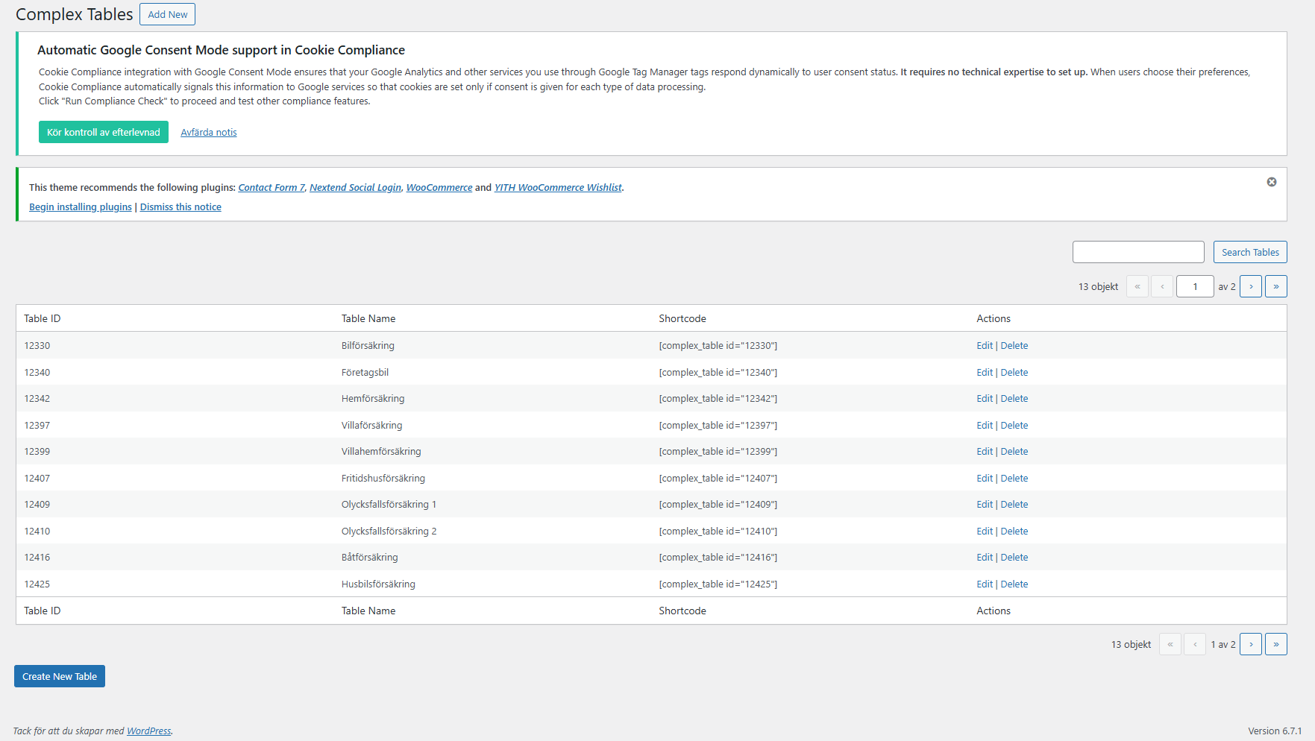Edit the Båtförsäkring table
This screenshot has width=1315, height=741.
[x=984, y=558]
